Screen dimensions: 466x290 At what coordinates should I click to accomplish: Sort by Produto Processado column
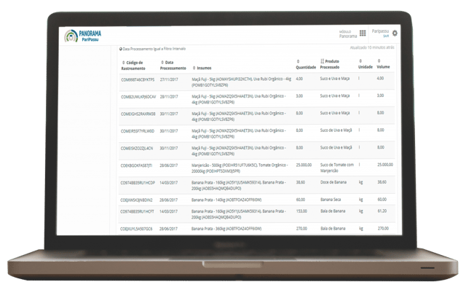(x=330, y=64)
